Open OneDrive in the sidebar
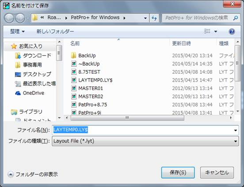This screenshot has height=187, width=244. coord(30,93)
